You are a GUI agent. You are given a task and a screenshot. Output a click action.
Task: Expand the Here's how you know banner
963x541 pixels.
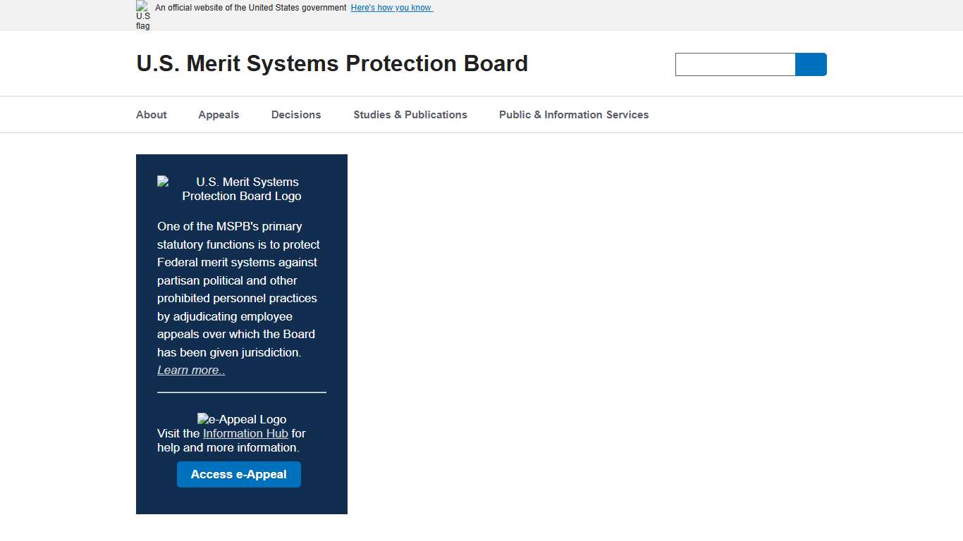click(391, 7)
